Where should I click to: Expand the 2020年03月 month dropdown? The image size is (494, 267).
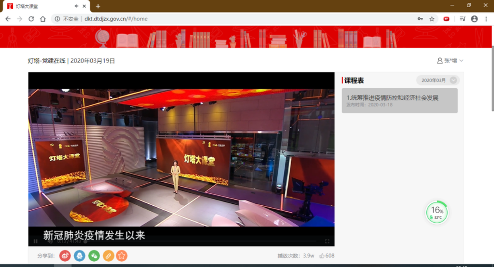pos(453,80)
